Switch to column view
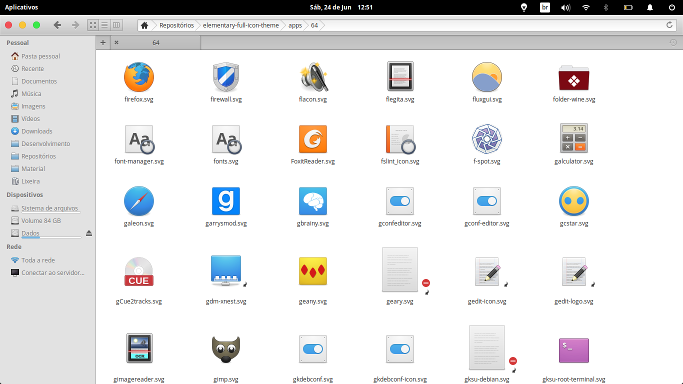 [x=116, y=25]
